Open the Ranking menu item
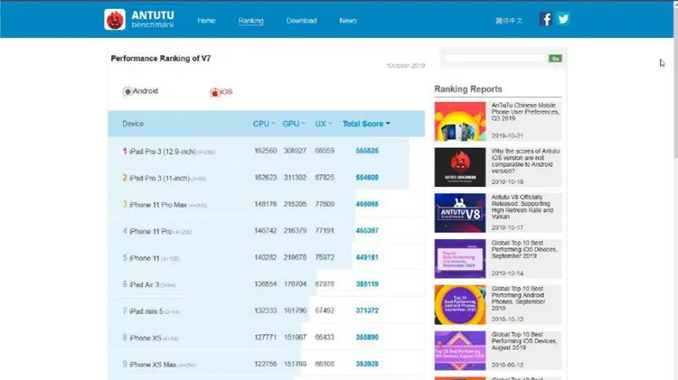Screen dimensions: 678x380 250,21
